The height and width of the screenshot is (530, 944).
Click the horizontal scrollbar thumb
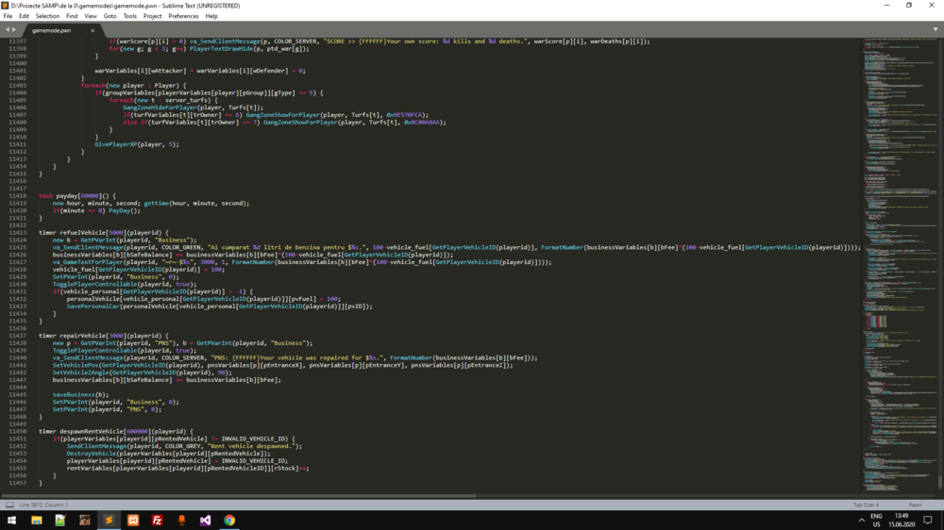coord(239,496)
